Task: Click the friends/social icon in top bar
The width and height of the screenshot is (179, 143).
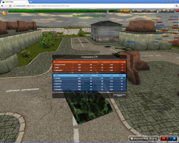Action: point(160,11)
